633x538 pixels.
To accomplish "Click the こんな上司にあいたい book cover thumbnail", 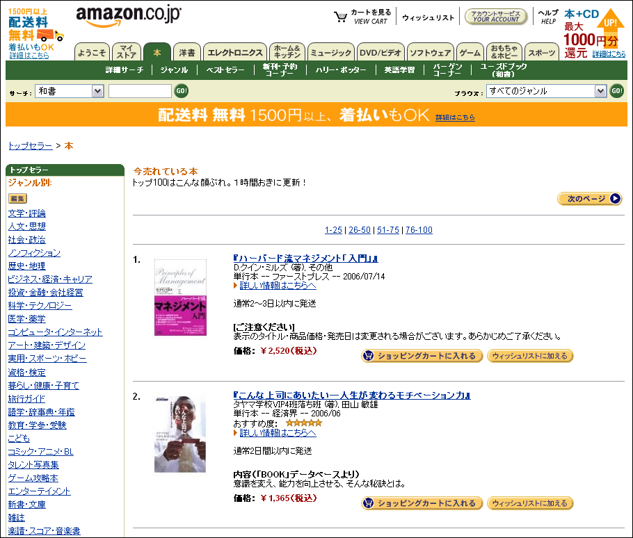I will (x=180, y=434).
